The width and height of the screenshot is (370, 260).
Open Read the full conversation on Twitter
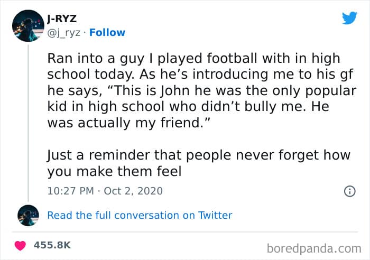tap(140, 216)
